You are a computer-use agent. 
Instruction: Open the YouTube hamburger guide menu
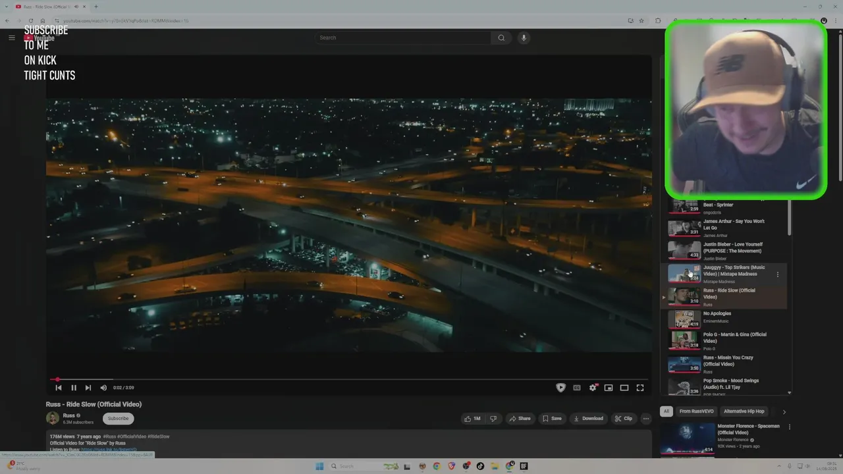point(11,38)
